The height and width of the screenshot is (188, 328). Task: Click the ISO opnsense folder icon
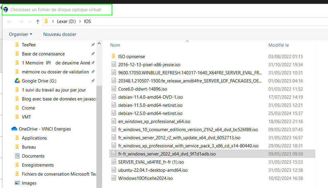point(113,56)
